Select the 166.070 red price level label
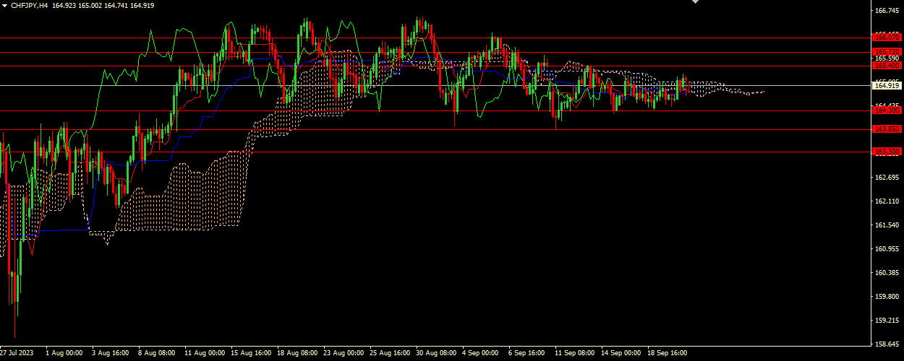 pyautogui.click(x=887, y=37)
